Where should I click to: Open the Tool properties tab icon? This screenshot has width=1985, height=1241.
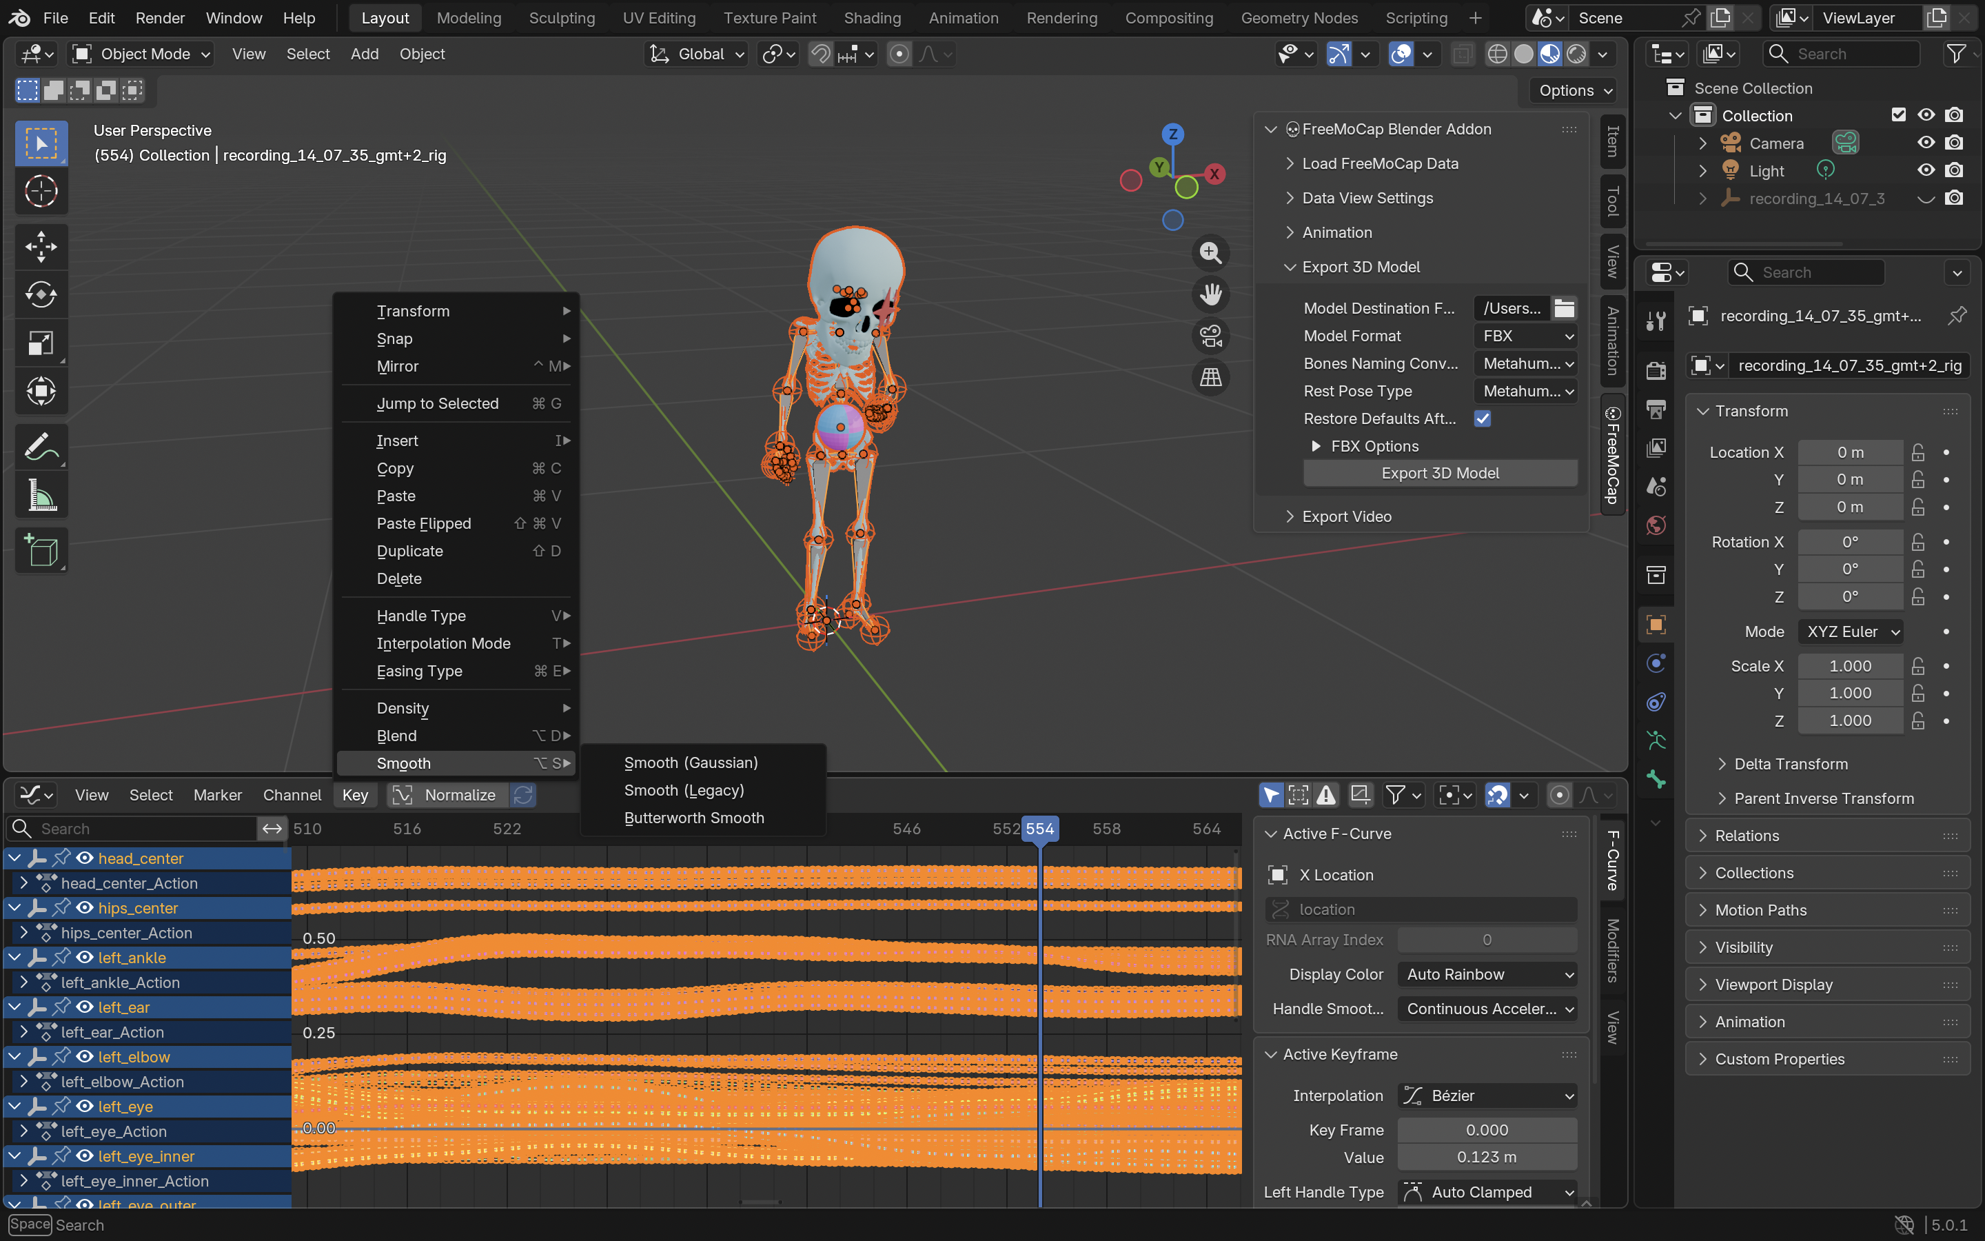pyautogui.click(x=1656, y=321)
